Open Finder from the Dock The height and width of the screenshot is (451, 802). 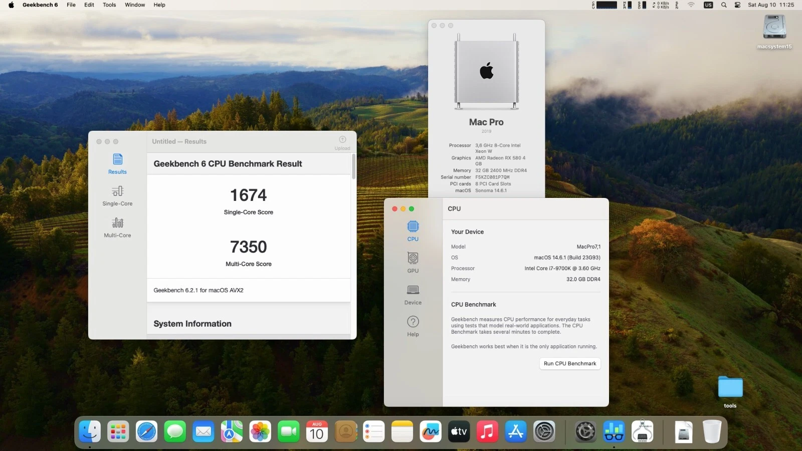[x=90, y=431]
